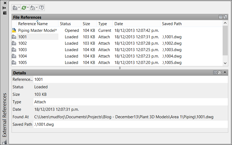Open the Change Path dropdown arrow
Screen dimensions: 232x145
coord(37,7)
